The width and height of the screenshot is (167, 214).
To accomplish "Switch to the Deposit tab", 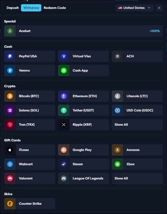I will (x=12, y=8).
